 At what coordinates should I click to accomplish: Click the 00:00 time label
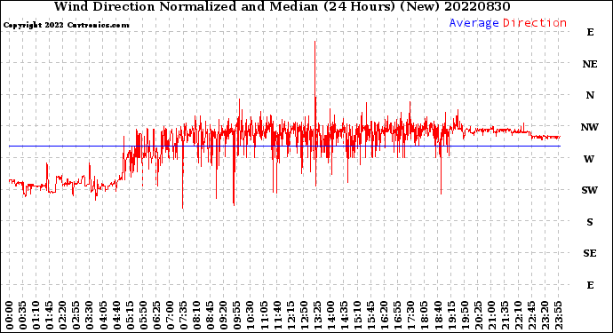[10, 316]
